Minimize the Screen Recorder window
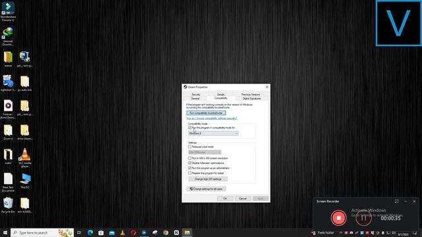This screenshot has width=422, height=237. pos(406,201)
